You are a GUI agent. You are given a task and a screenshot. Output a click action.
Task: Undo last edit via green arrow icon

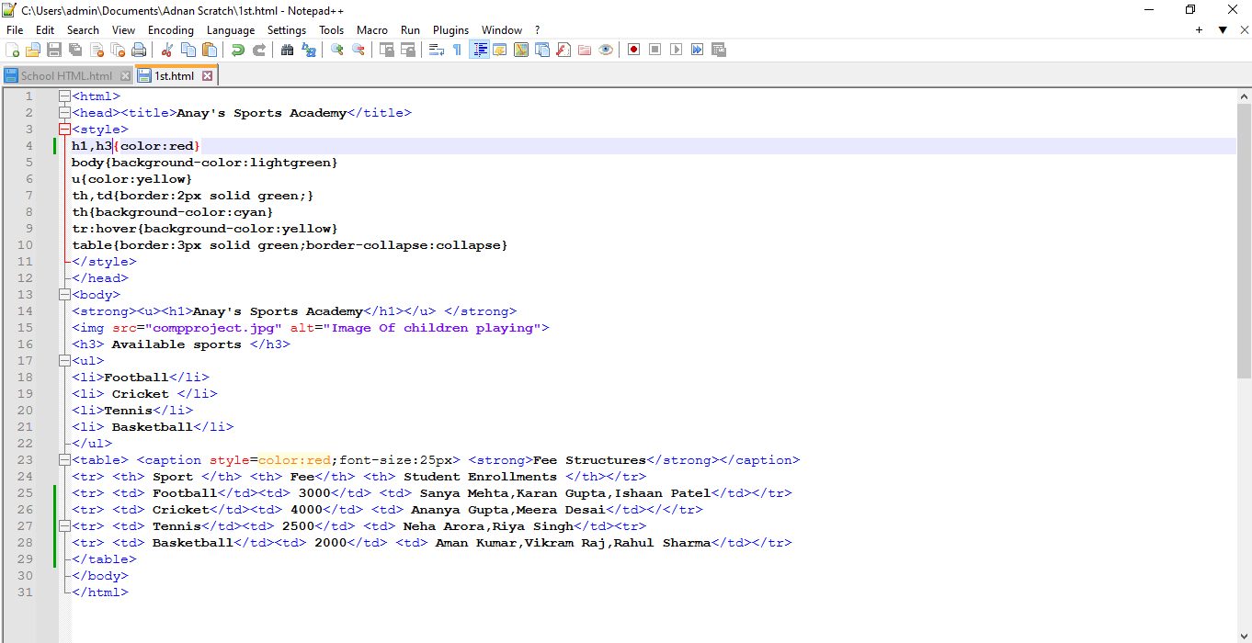coord(238,50)
